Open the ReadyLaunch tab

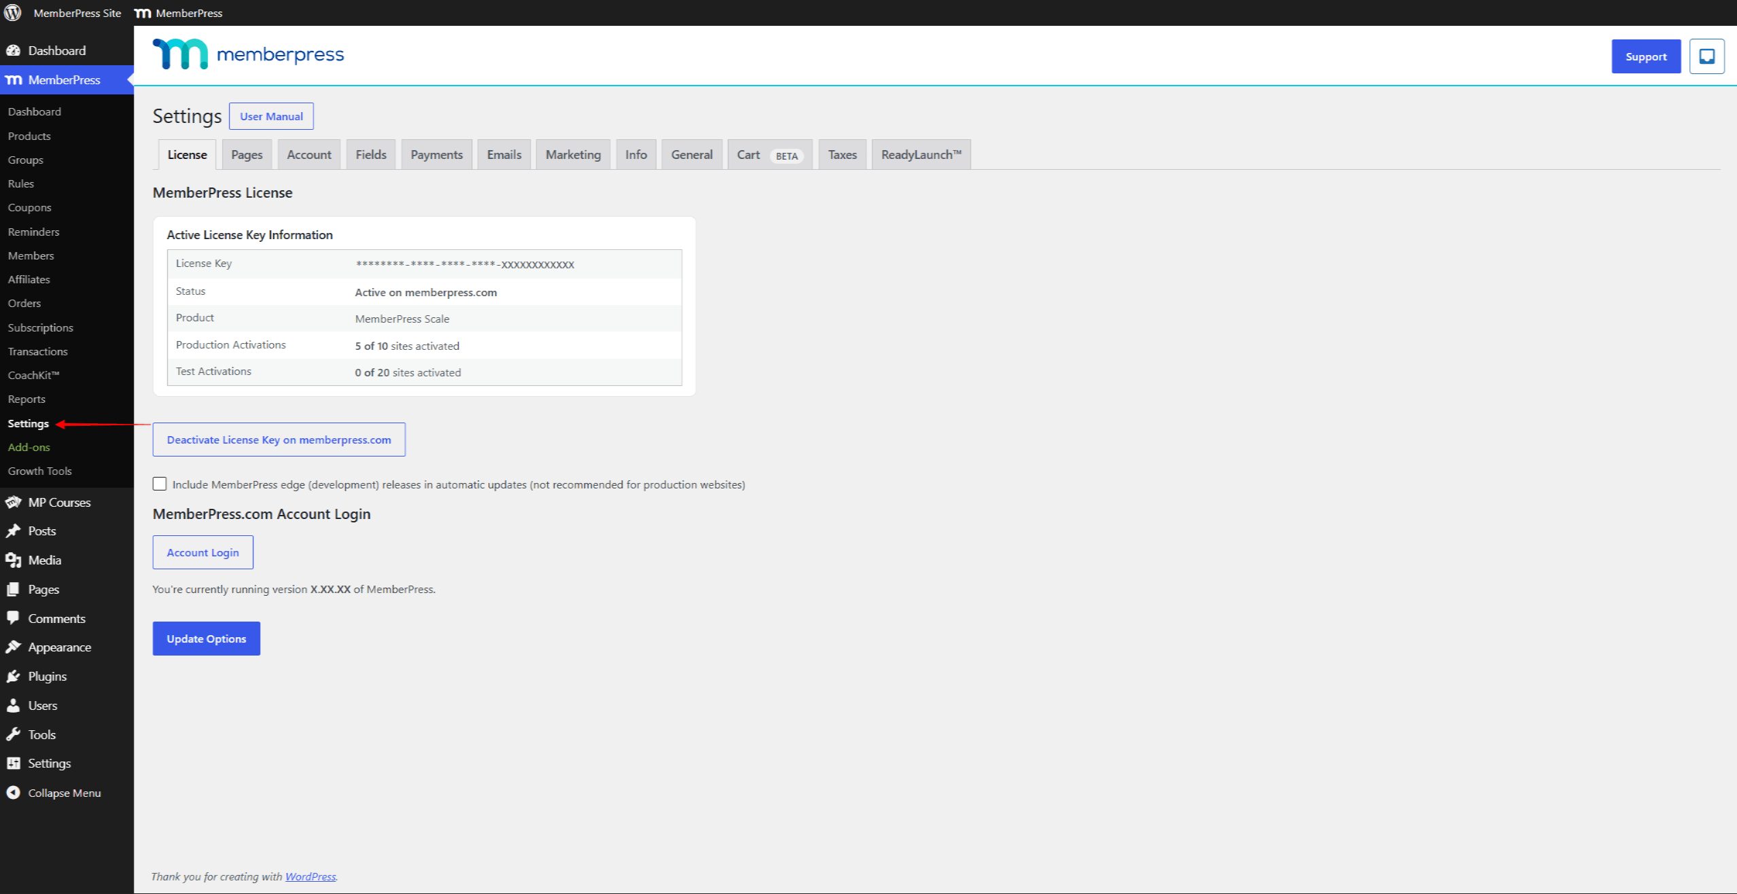click(x=921, y=155)
